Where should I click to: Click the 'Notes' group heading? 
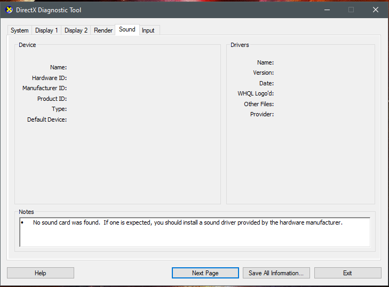point(26,212)
